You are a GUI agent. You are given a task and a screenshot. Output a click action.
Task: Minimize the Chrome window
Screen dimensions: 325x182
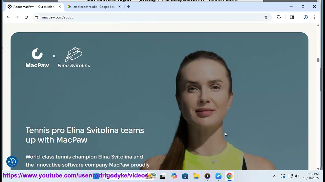click(x=291, y=7)
